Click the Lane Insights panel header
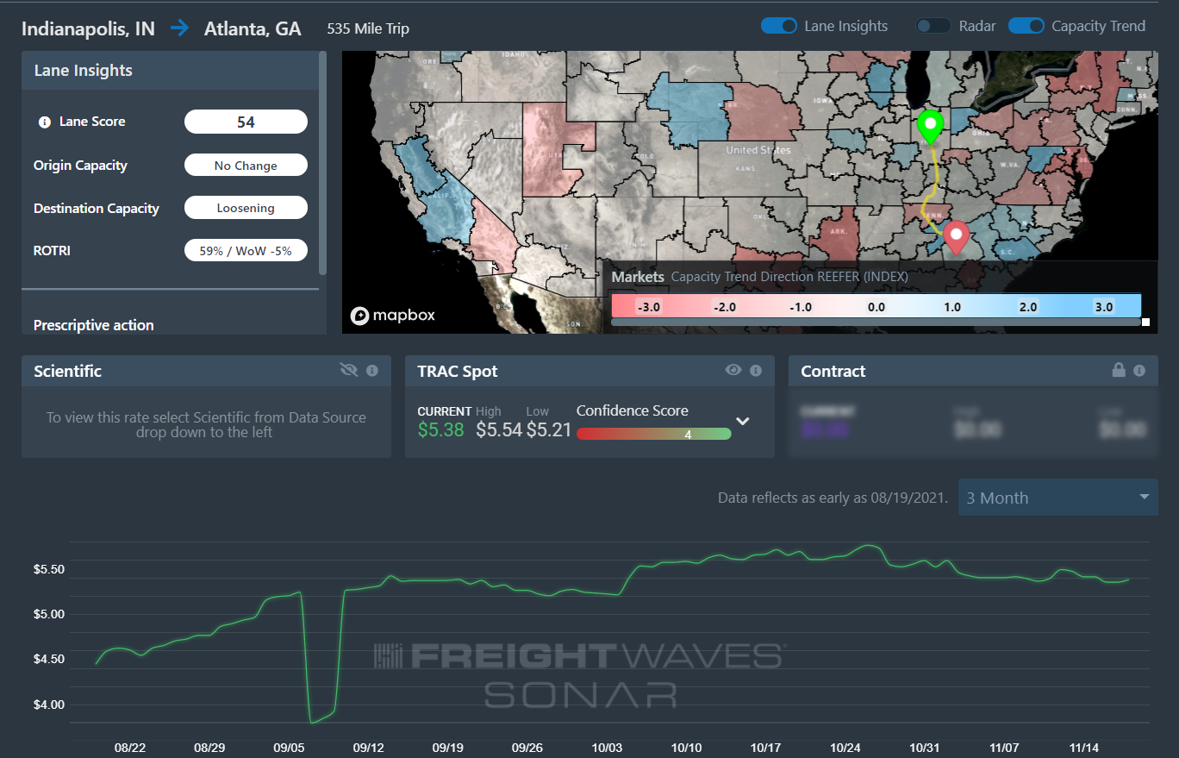Image resolution: width=1179 pixels, height=758 pixels. (170, 71)
